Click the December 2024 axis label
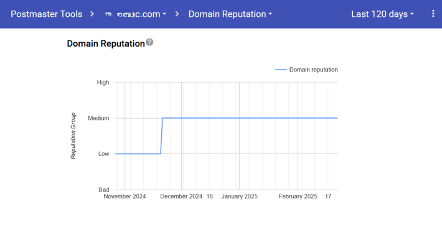442x233 pixels. point(181,196)
